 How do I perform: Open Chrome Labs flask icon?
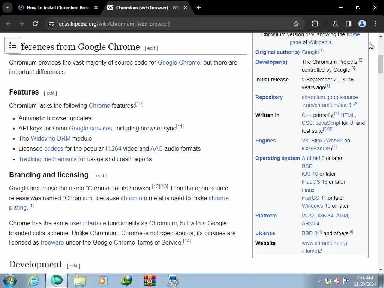coord(335,24)
